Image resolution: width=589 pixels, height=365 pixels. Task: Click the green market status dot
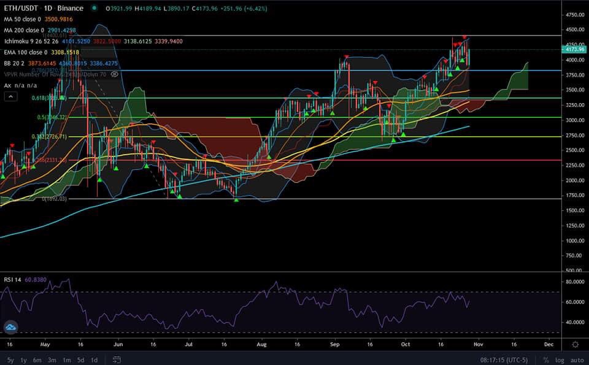[x=94, y=8]
